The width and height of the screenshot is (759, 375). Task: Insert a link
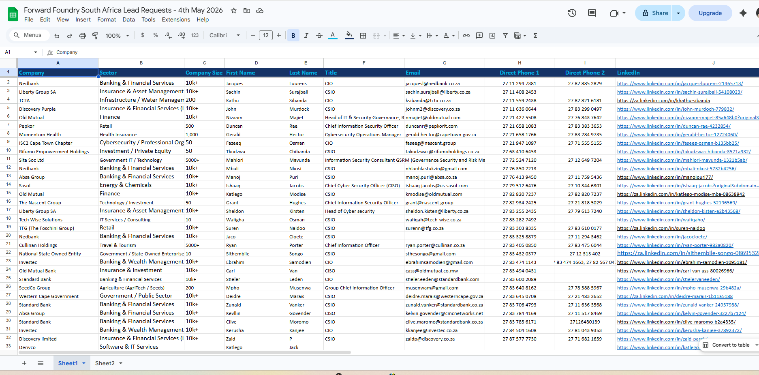coord(466,36)
